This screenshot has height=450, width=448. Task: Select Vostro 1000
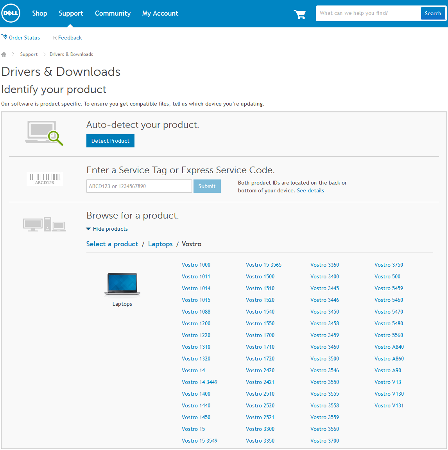196,265
